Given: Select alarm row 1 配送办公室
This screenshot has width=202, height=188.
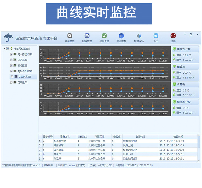Looking at the screenshot, I should point(118,141).
